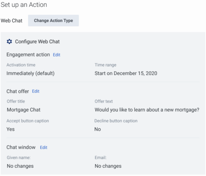Viewport: 206px width, 176px height.
Task: Click the Configure Web Chat heading
Action: tap(37, 42)
